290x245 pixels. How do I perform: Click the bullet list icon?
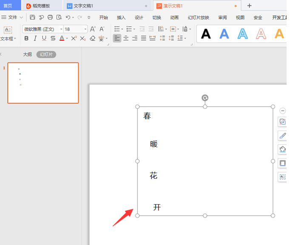pyautogui.click(x=117, y=29)
